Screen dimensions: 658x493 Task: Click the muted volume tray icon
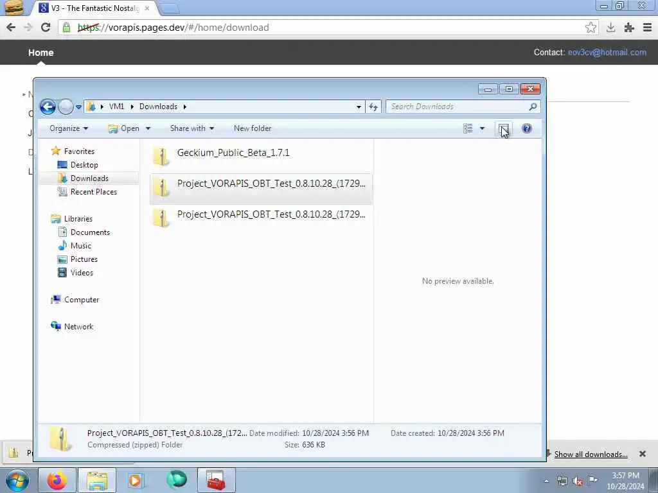[578, 481]
